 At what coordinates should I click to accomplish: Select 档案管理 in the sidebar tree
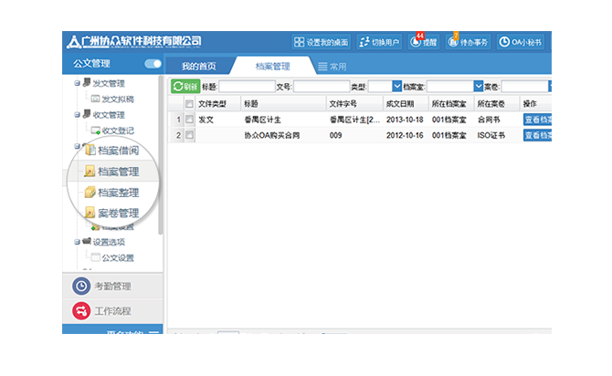(117, 172)
